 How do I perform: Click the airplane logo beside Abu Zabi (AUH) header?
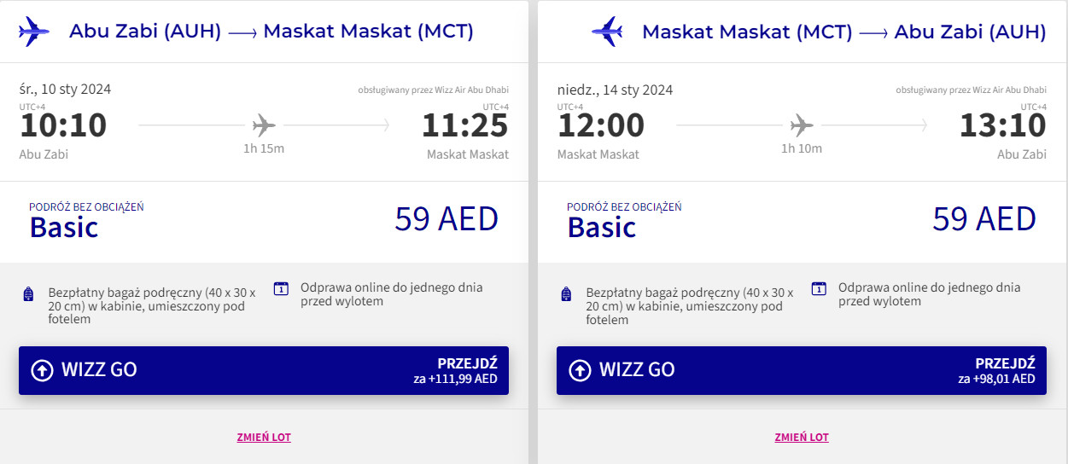click(34, 32)
